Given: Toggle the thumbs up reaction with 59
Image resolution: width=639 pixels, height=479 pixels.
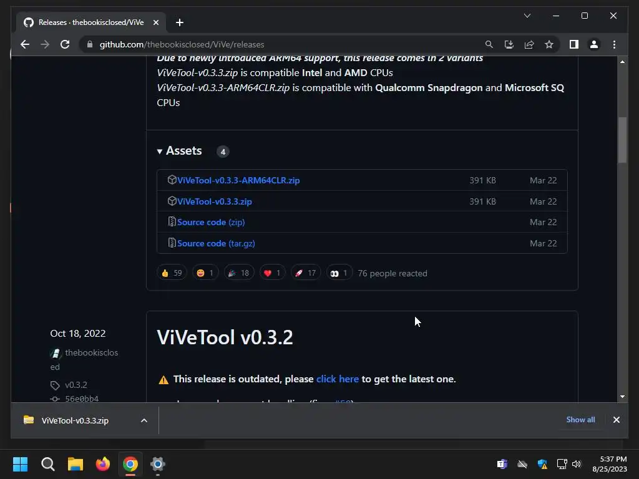Looking at the screenshot, I should (172, 273).
